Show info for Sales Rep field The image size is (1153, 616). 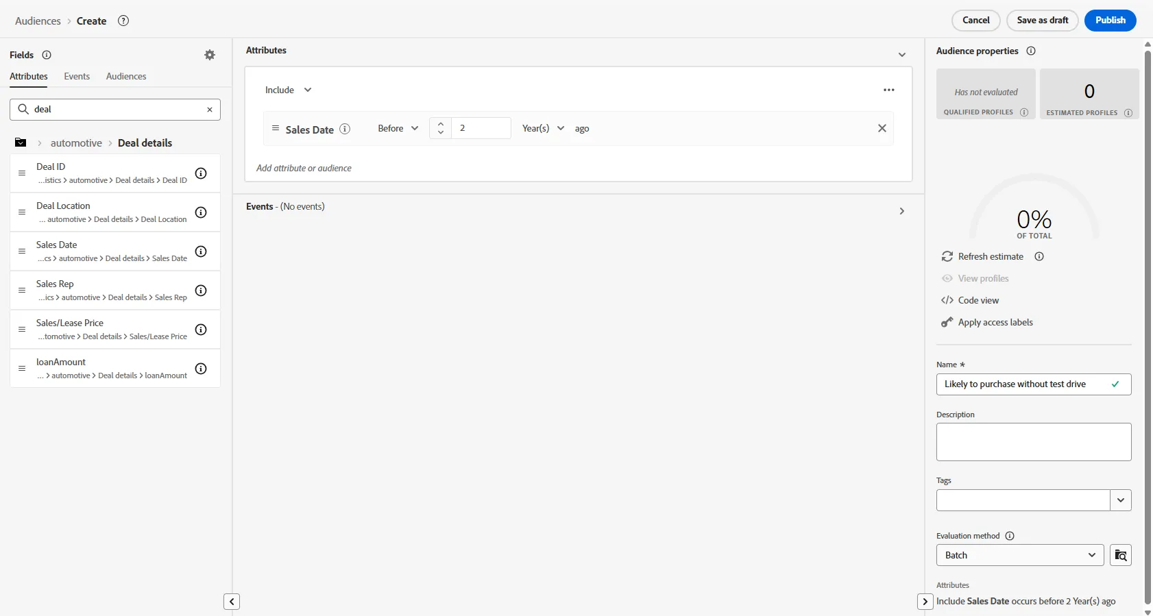point(201,291)
